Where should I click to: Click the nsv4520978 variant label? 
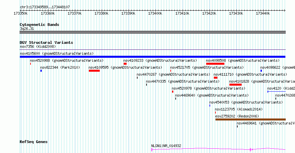tap(208, 88)
